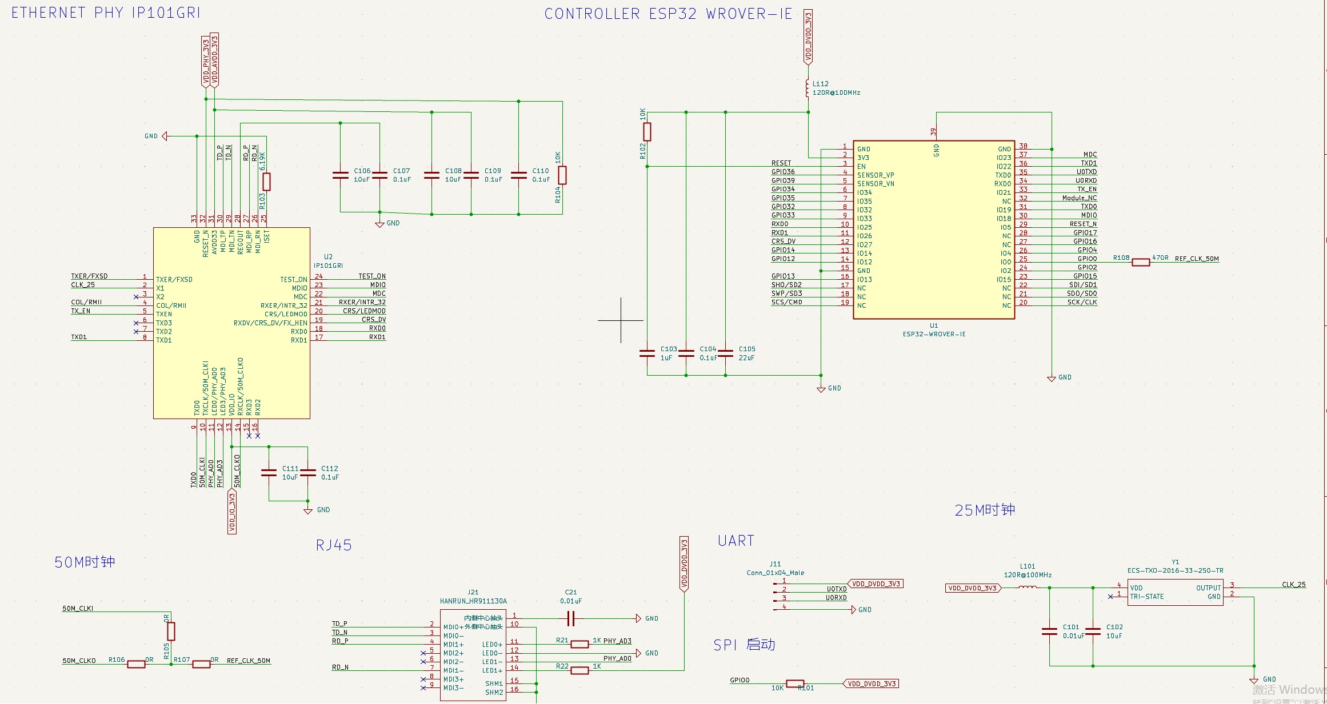The image size is (1327, 704).
Task: Select the RJ45 section title
Action: (x=334, y=545)
